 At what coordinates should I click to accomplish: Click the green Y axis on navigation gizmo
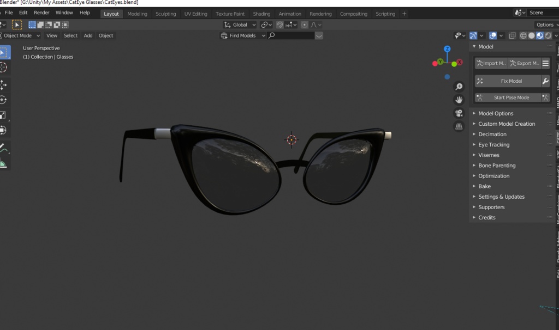coord(440,62)
